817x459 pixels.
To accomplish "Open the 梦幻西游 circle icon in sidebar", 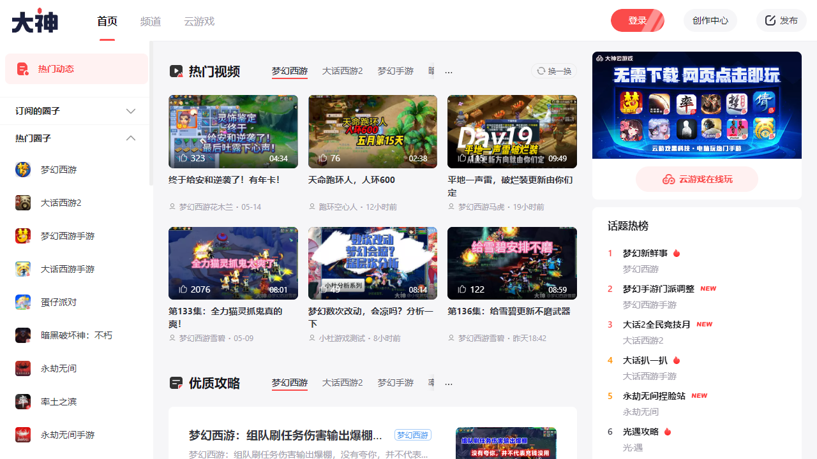I will [23, 170].
